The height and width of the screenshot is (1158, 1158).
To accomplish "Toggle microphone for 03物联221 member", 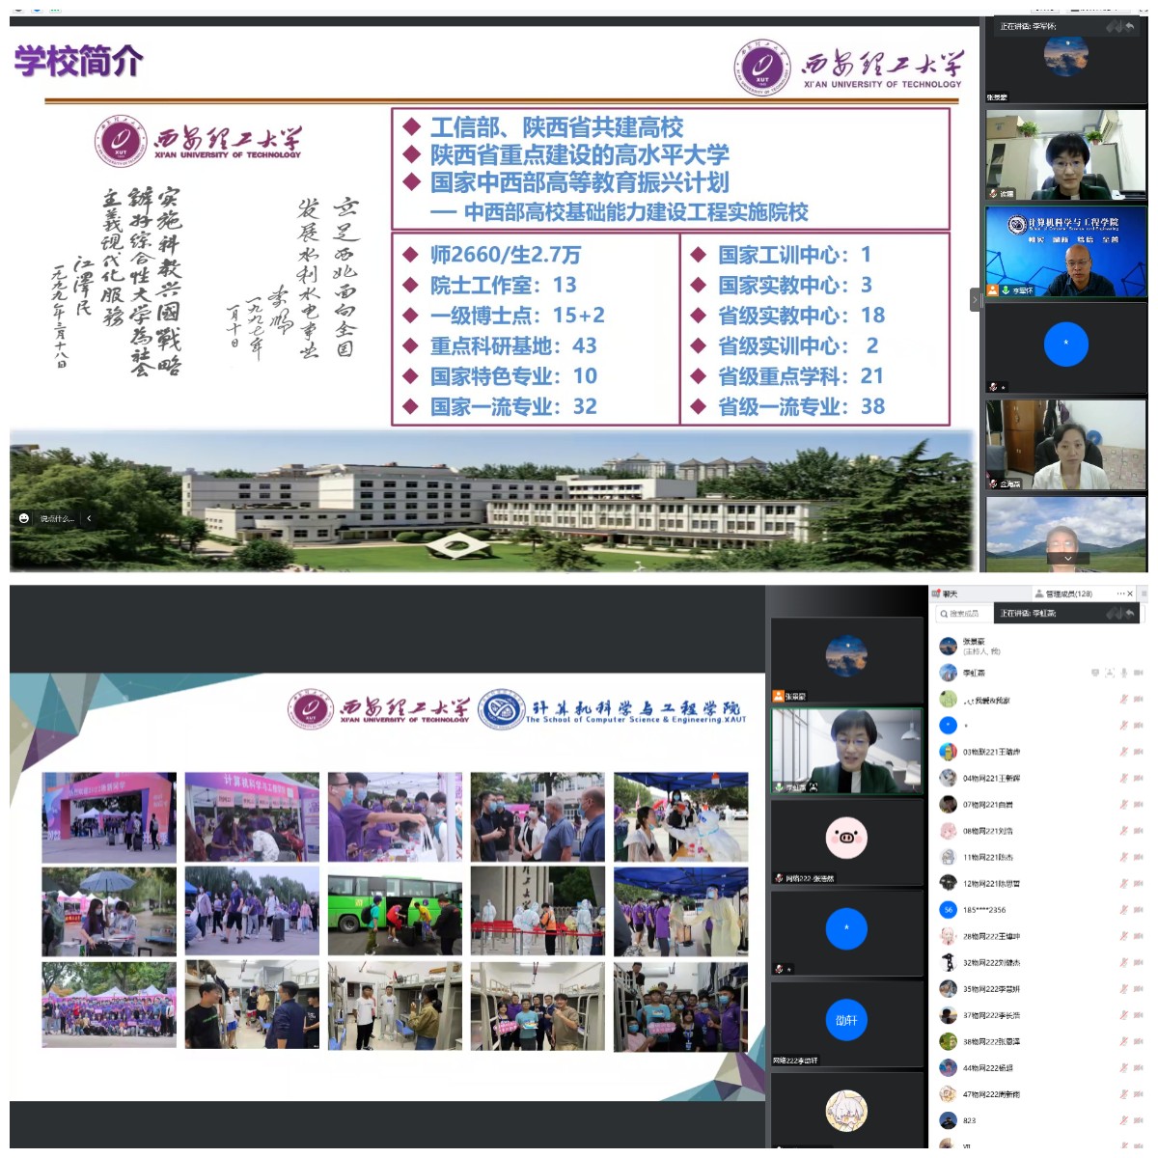I will tap(1123, 752).
